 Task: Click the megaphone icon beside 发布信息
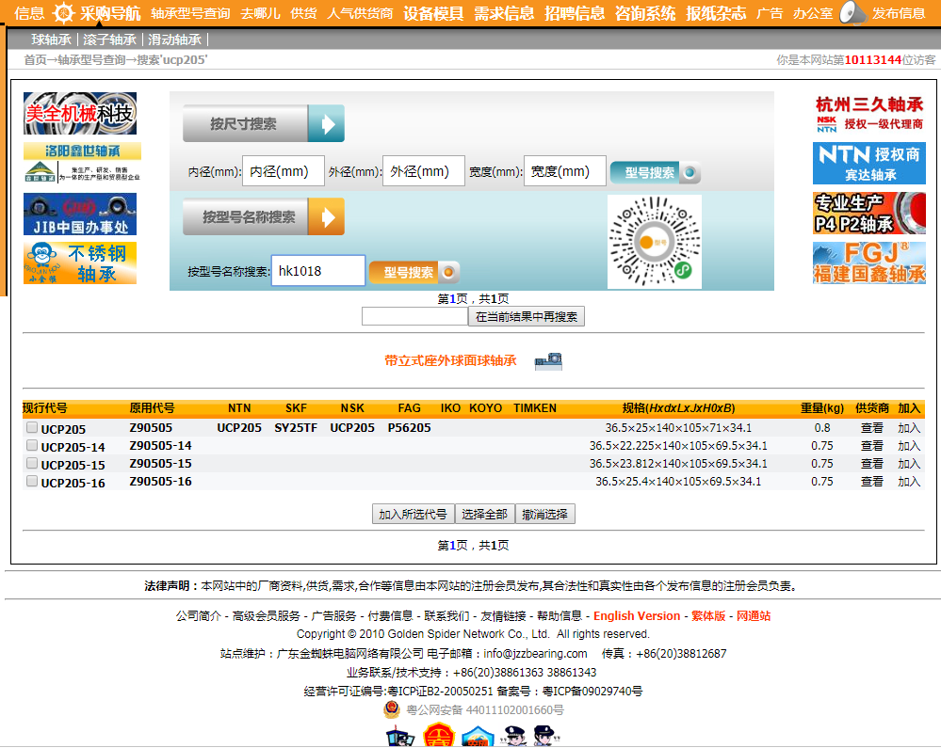[x=852, y=12]
